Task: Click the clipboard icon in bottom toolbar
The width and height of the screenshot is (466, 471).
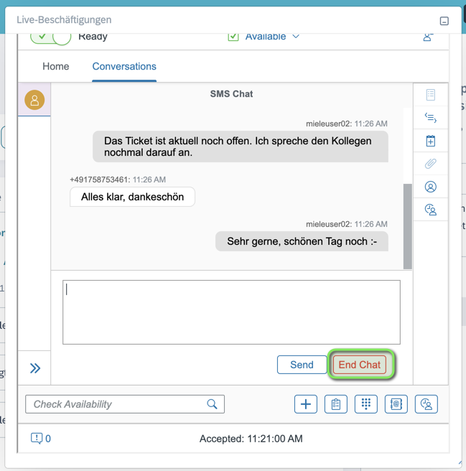Action: [336, 404]
